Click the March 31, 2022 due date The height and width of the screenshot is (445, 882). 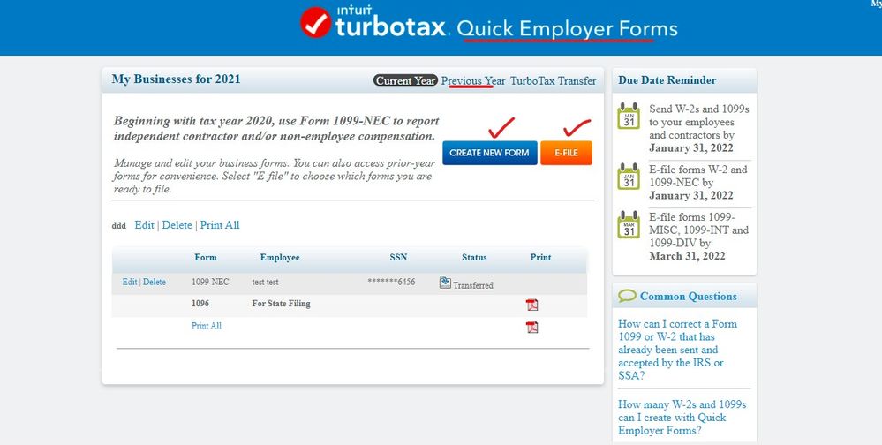(687, 256)
